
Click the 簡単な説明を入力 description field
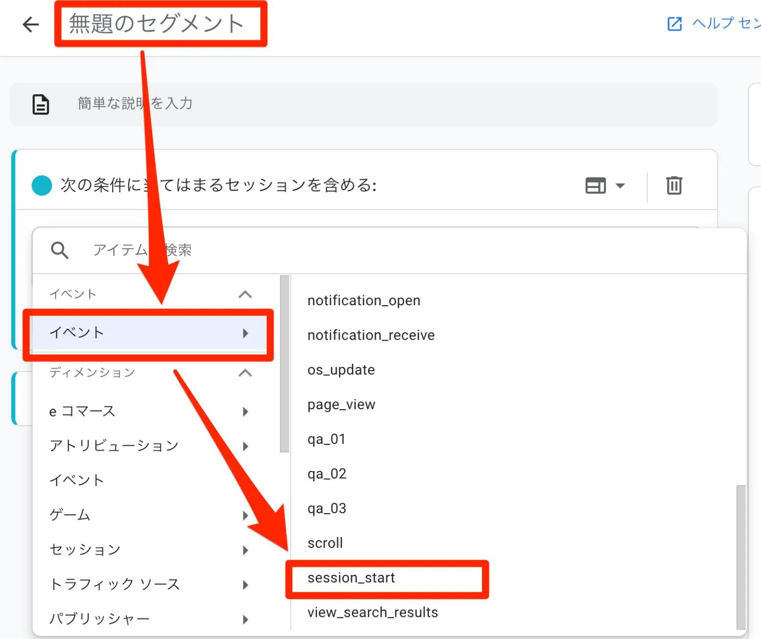(x=363, y=104)
